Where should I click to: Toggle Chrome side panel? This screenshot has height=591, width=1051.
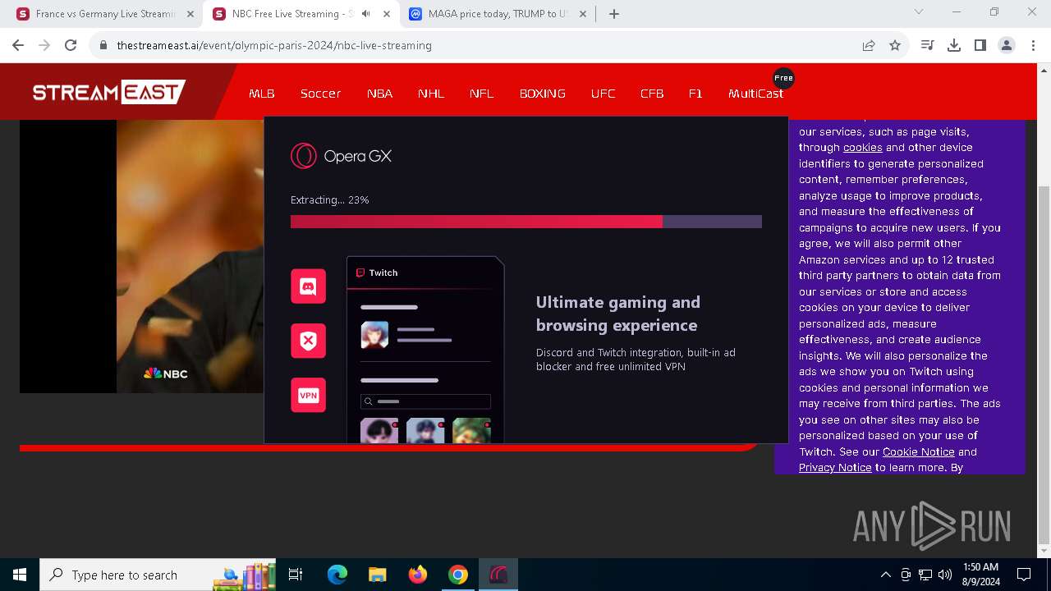980,45
